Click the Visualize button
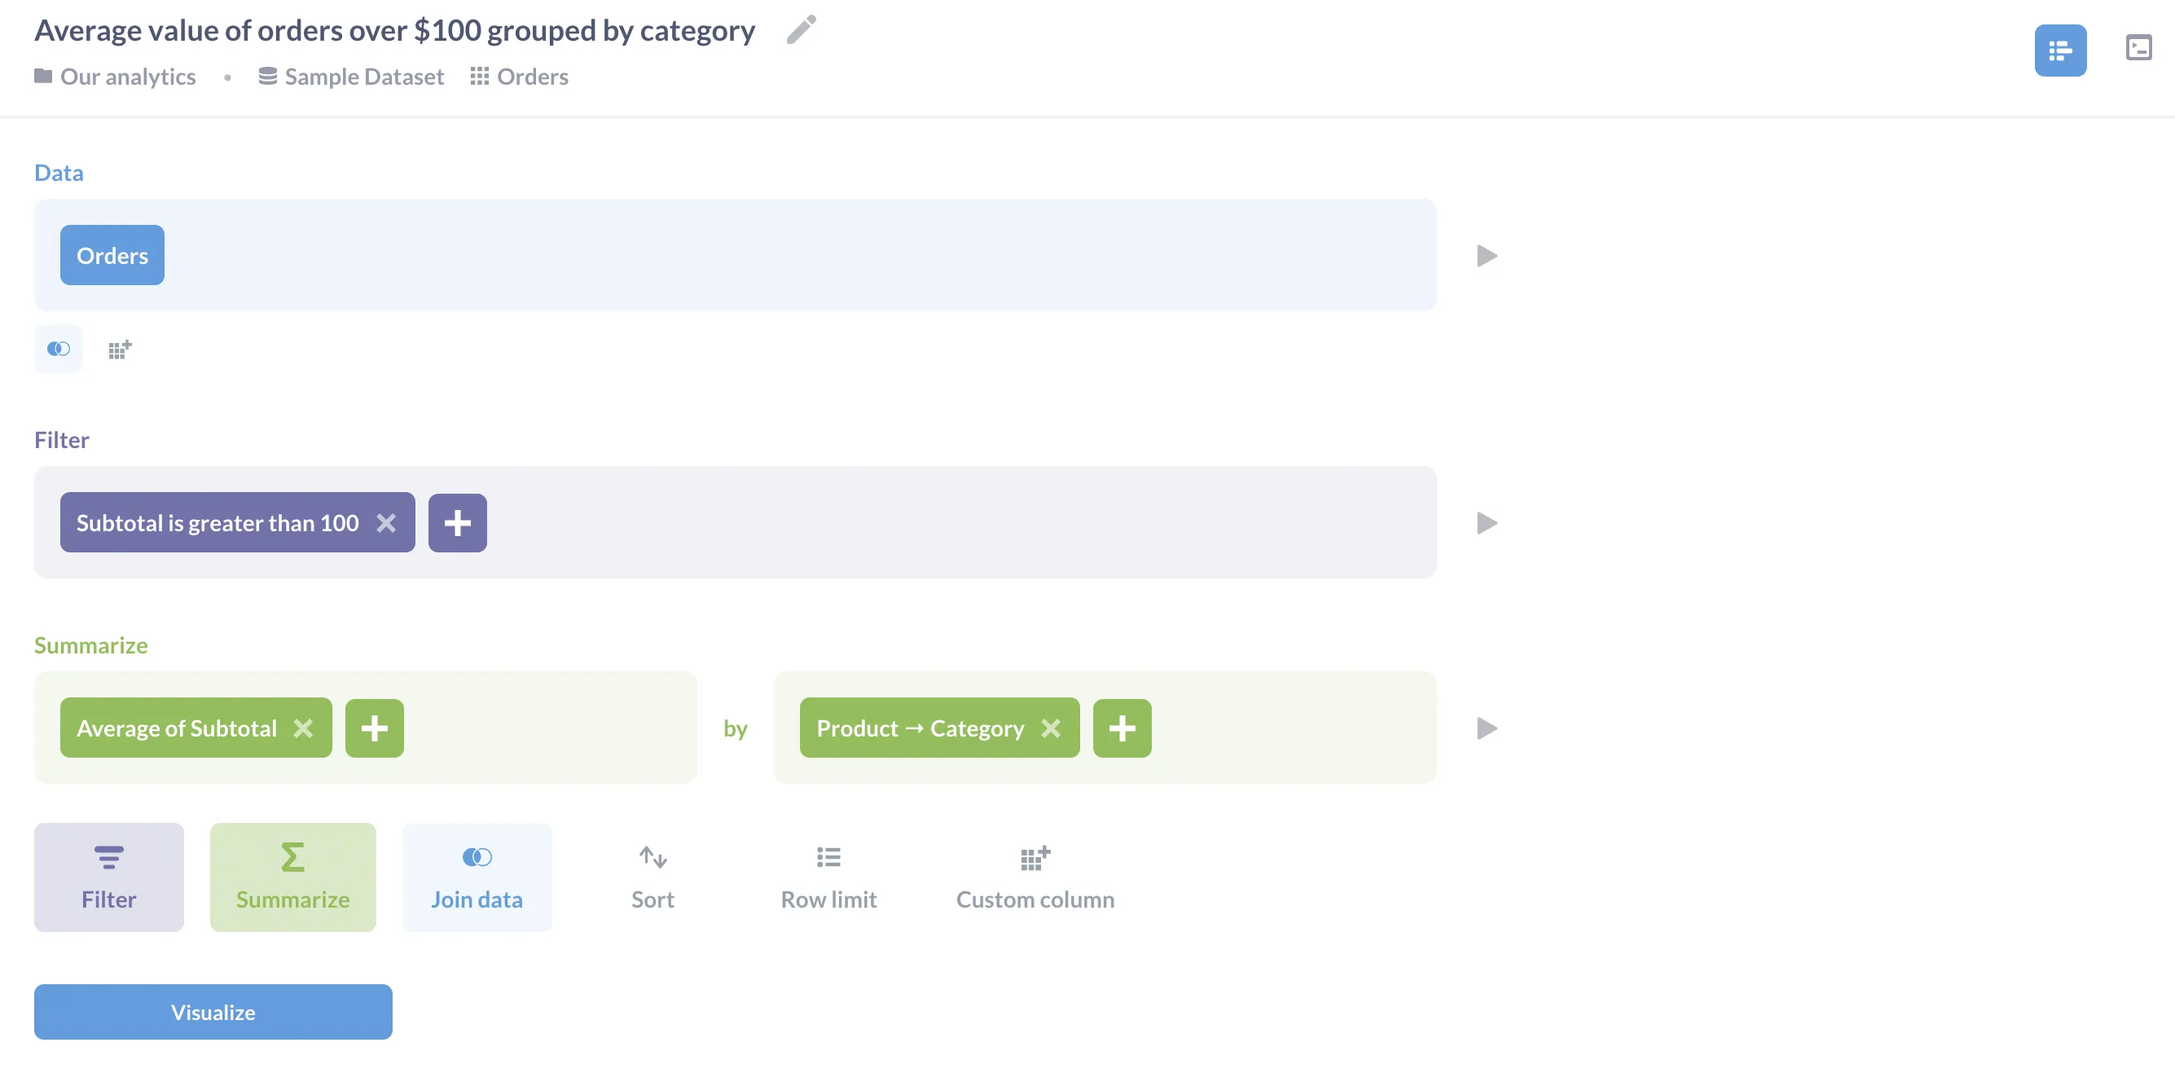The width and height of the screenshot is (2175, 1082). [x=213, y=1012]
